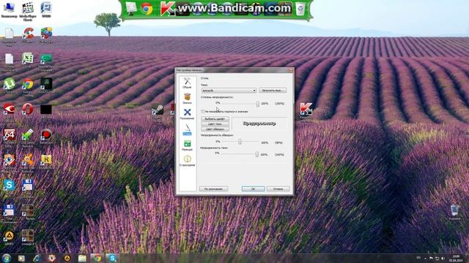The height and width of the screenshot is (263, 469).
Task: Open the Google Chrome desktop shortcut
Action: (x=28, y=87)
